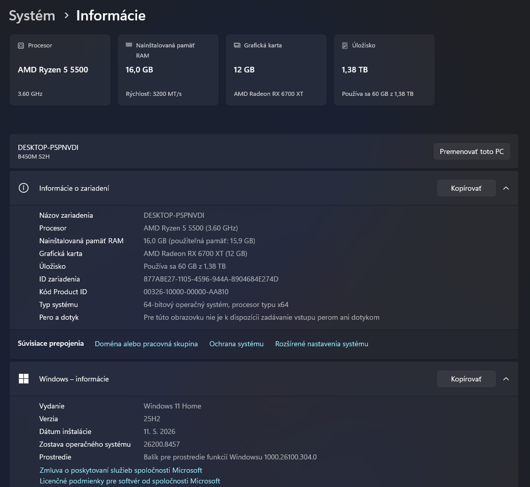Click AMD Radeon RX 6700 XT on graphics card
Screen dimensions: 530x487
click(x=269, y=94)
